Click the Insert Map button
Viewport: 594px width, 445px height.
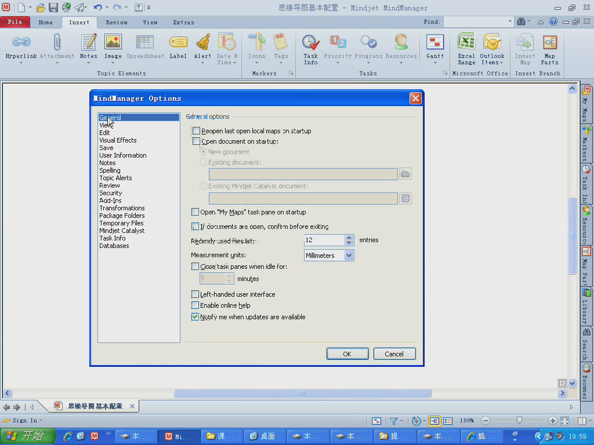[525, 49]
